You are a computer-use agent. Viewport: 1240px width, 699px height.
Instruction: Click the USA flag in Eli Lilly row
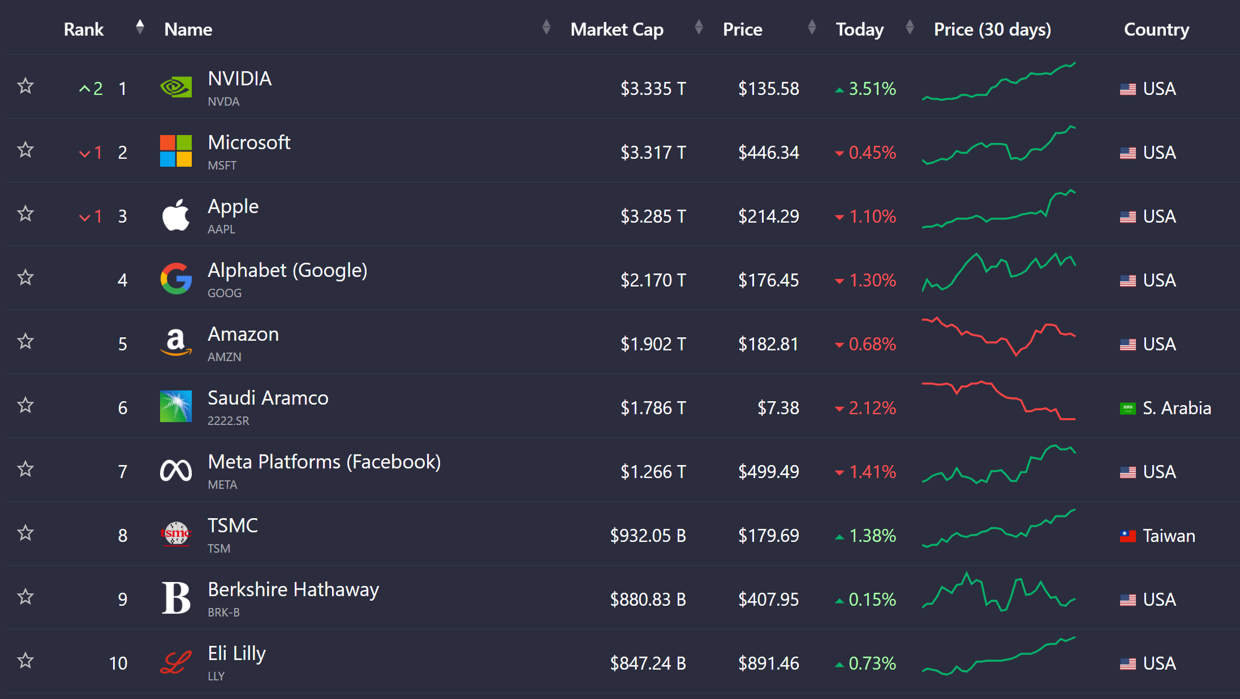tap(1128, 664)
